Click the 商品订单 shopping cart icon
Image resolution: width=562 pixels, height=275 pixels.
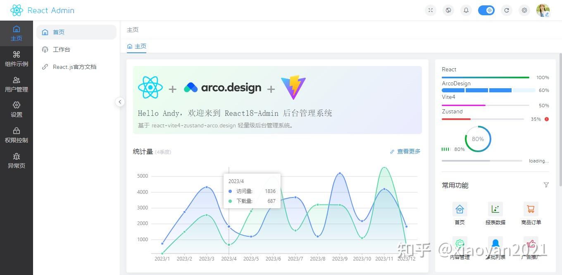[531, 209]
